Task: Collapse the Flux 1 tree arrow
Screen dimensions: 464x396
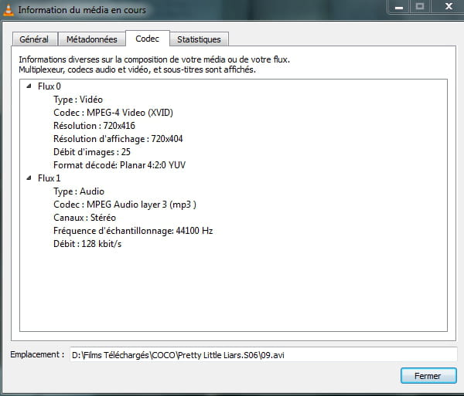Action: pyautogui.click(x=29, y=178)
